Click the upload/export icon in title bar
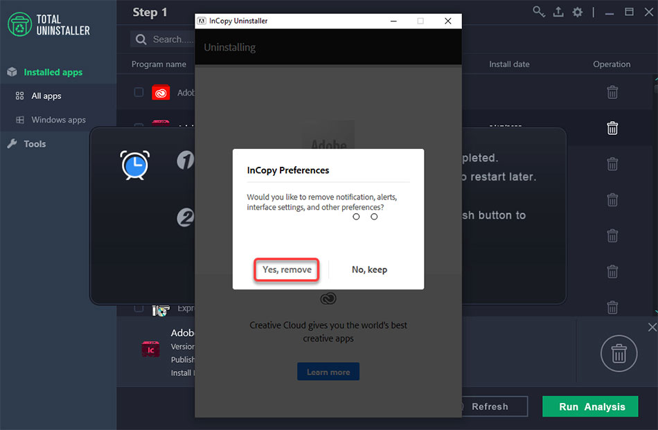The height and width of the screenshot is (430, 658). (x=558, y=12)
